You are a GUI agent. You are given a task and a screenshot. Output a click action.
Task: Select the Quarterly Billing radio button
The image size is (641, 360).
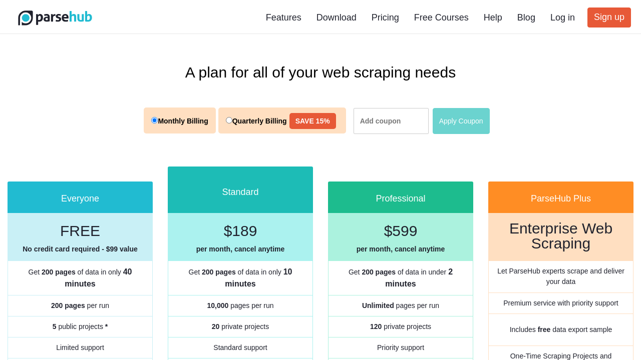pos(229,120)
